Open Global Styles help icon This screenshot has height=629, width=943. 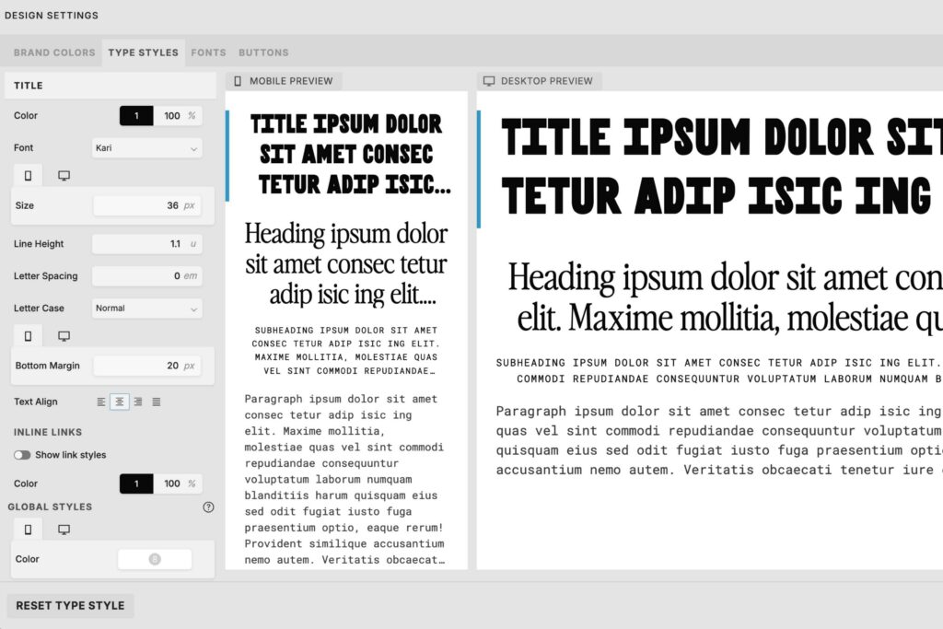(x=208, y=507)
